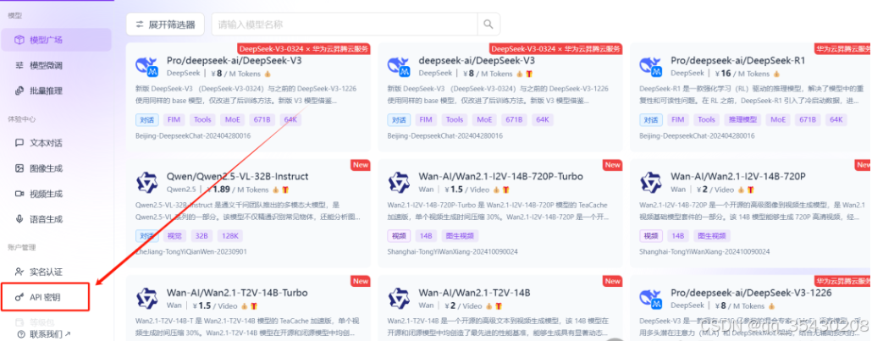Click 32B tag on Qwen2.5-VL card
Viewport: 872px width, 341px height.
(201, 236)
